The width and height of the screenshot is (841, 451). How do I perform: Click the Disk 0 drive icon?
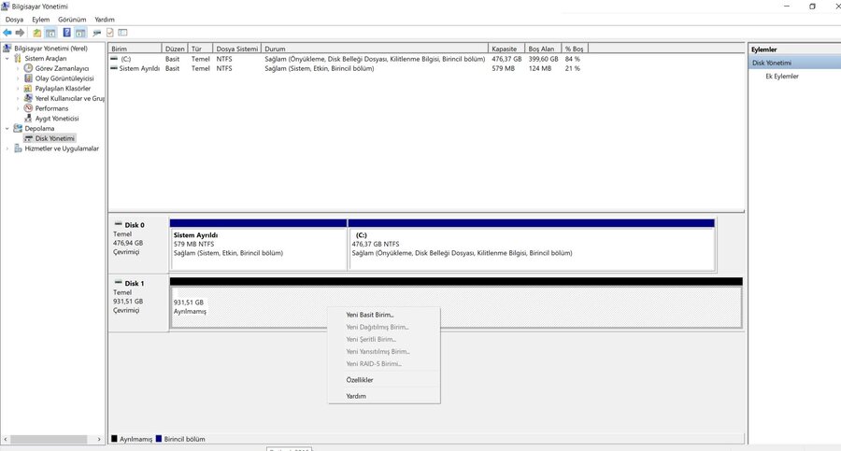coord(118,224)
